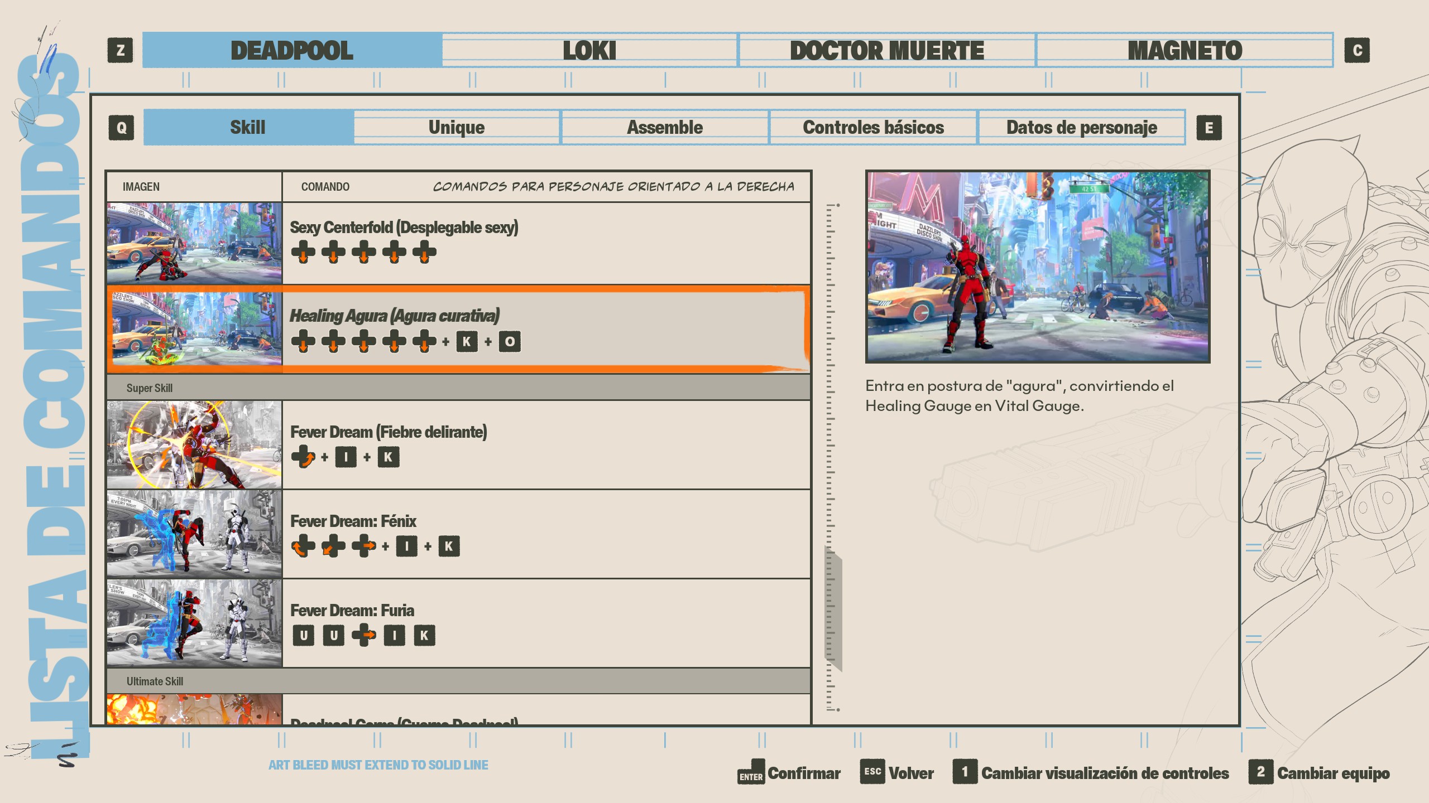This screenshot has height=803, width=1429.
Task: Switch to the LOKI character tab
Action: pyautogui.click(x=589, y=50)
